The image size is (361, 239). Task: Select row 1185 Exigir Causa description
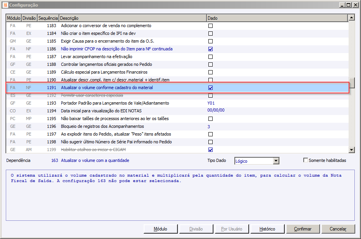coord(107,41)
